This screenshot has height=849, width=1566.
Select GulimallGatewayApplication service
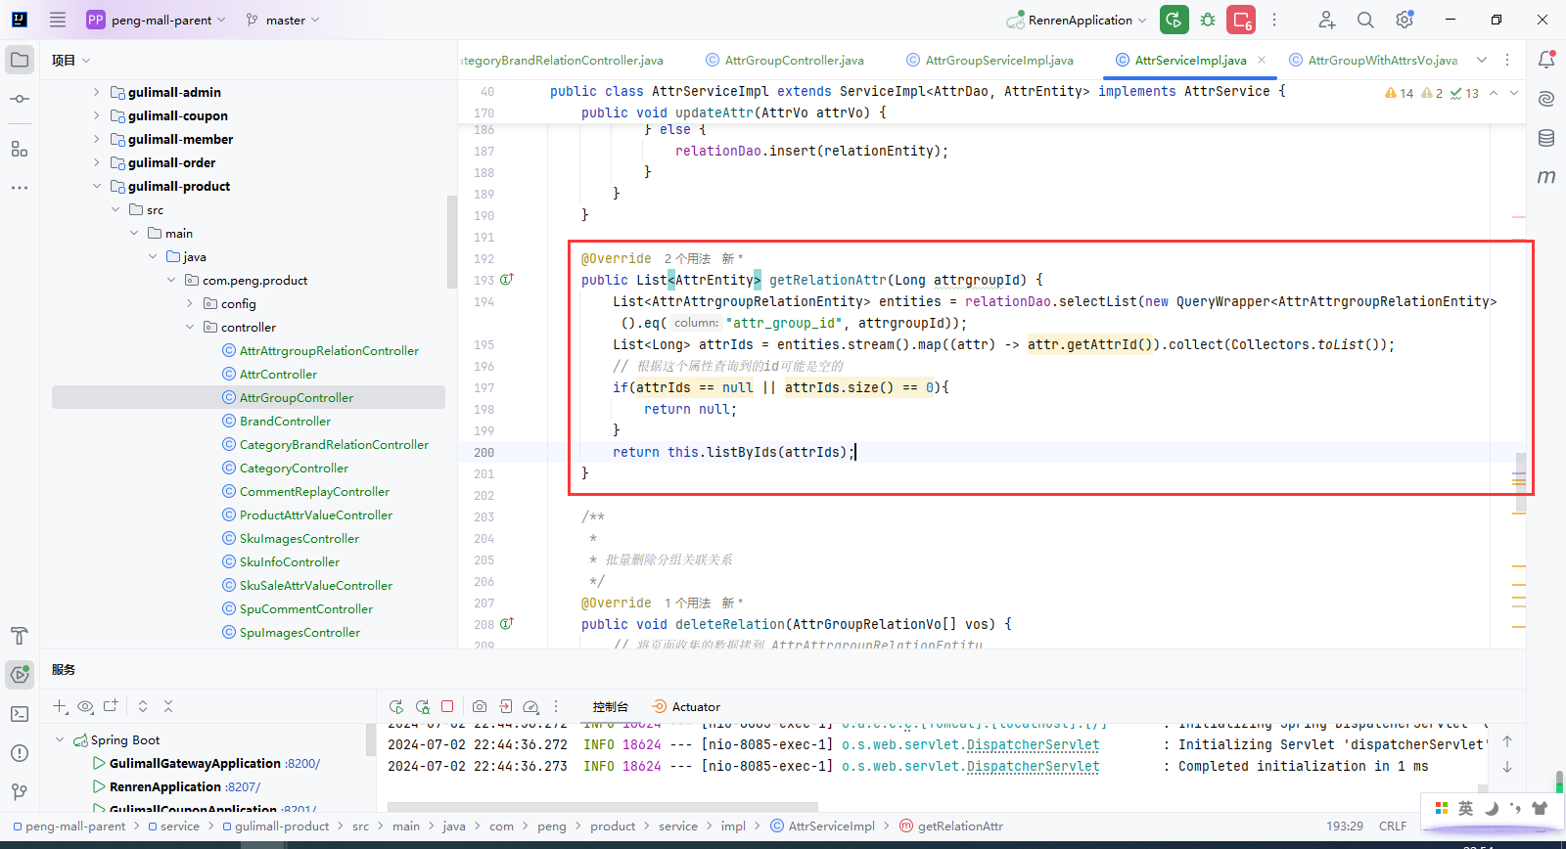[195, 763]
